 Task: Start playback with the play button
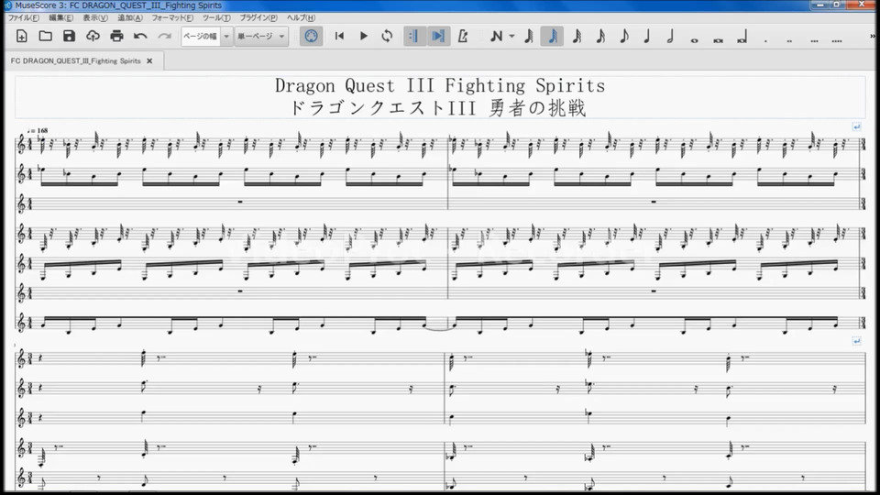click(363, 37)
